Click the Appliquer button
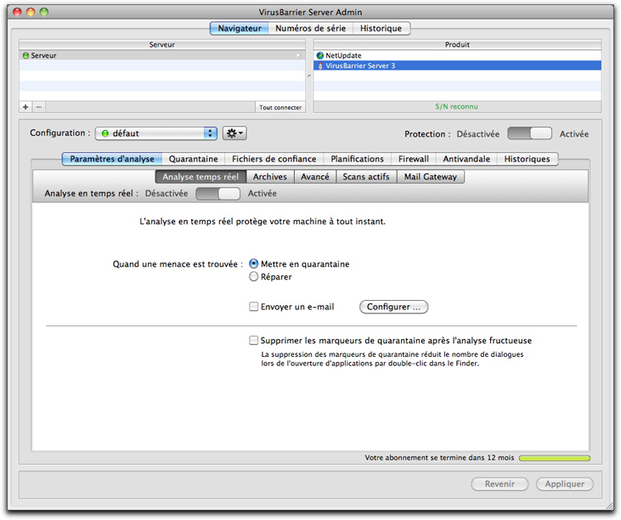The height and width of the screenshot is (520, 621). 565,484
